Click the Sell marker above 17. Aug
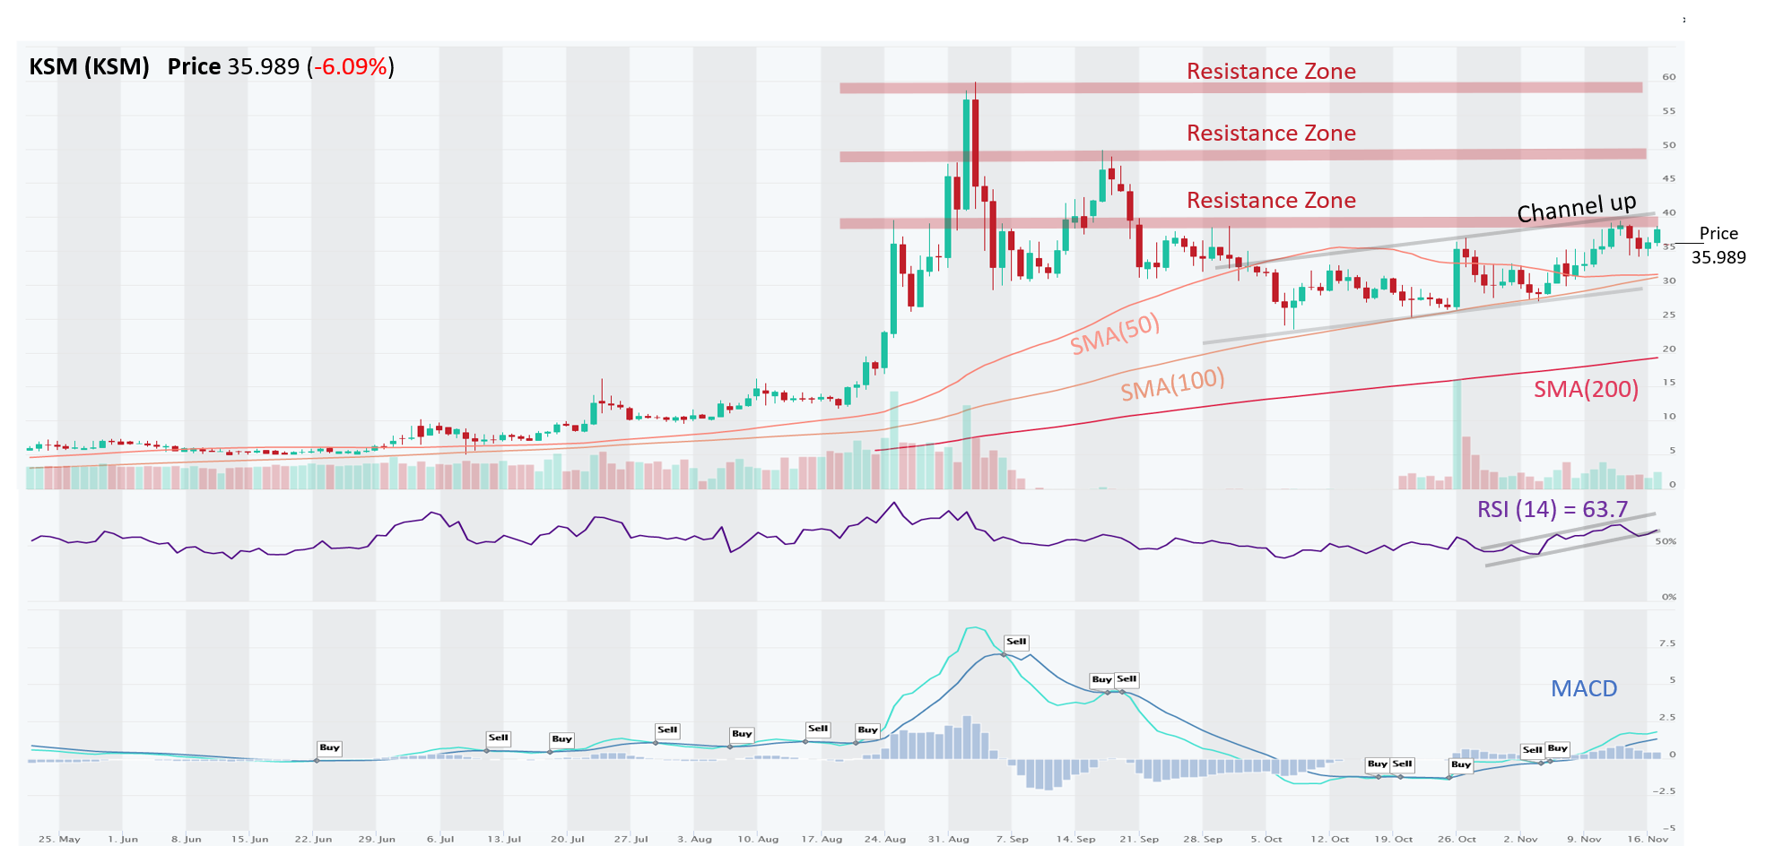Viewport: 1766px width, 846px height. click(x=818, y=729)
